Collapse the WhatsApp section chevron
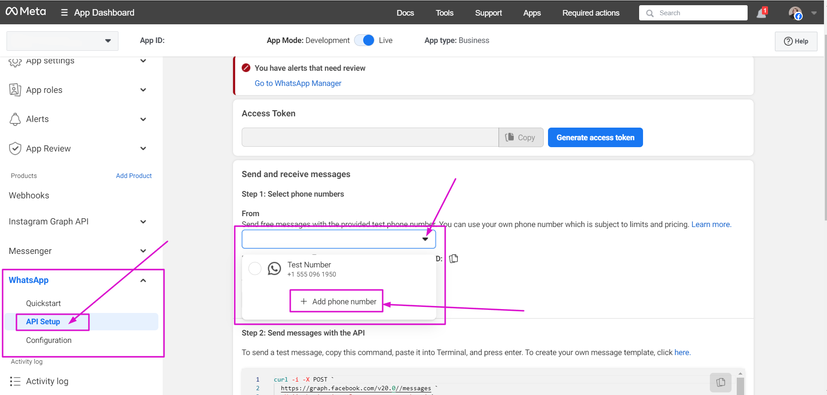The height and width of the screenshot is (395, 827). pyautogui.click(x=143, y=280)
